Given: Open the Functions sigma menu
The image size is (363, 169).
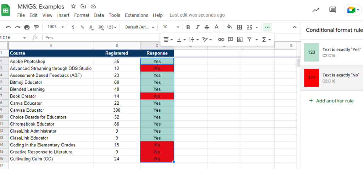Looking at the screenshot, I should pyautogui.click(x=266, y=40).
